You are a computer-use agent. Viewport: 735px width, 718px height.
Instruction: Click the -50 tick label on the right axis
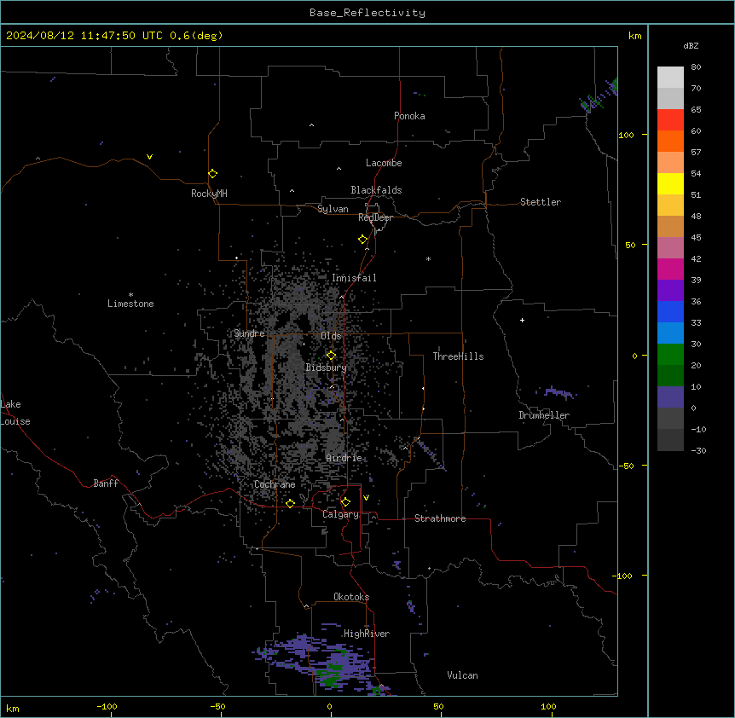coord(625,466)
